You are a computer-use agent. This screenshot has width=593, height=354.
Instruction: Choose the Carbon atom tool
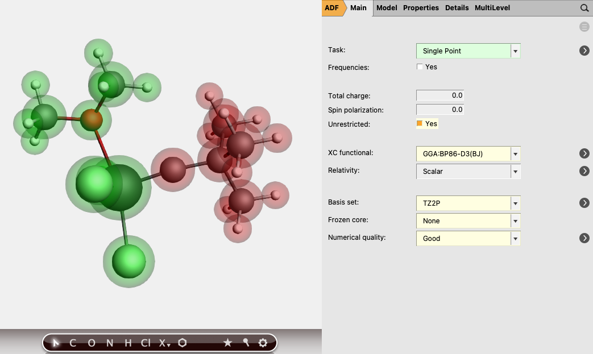[x=73, y=343]
